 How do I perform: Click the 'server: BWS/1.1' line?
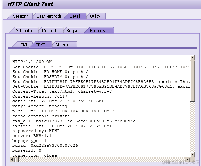coord(32,136)
